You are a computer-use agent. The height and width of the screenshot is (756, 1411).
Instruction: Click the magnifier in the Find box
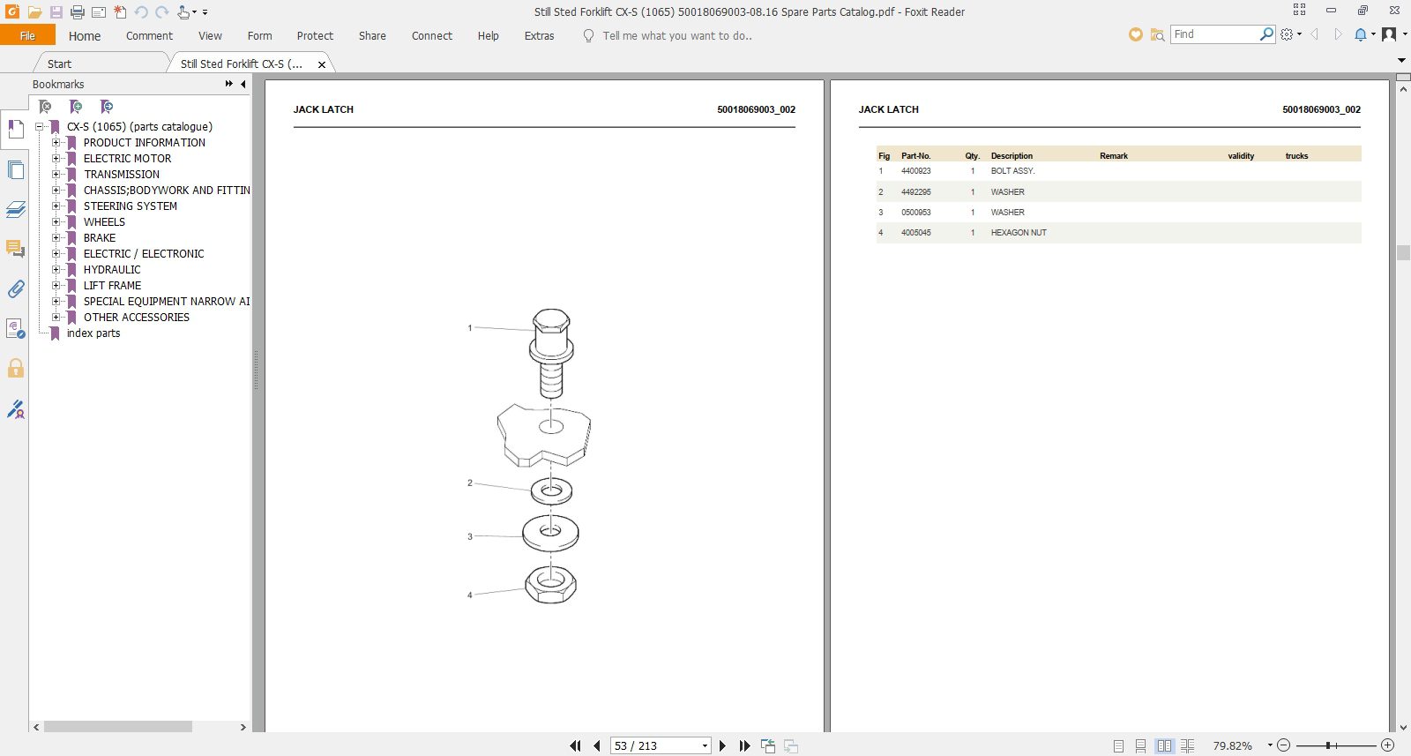1266,34
